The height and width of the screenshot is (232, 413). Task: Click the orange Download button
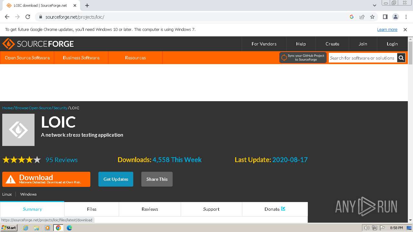pos(46,179)
